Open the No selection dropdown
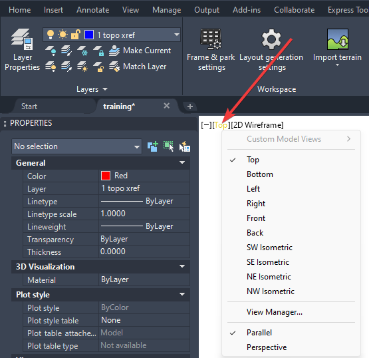 point(76,146)
